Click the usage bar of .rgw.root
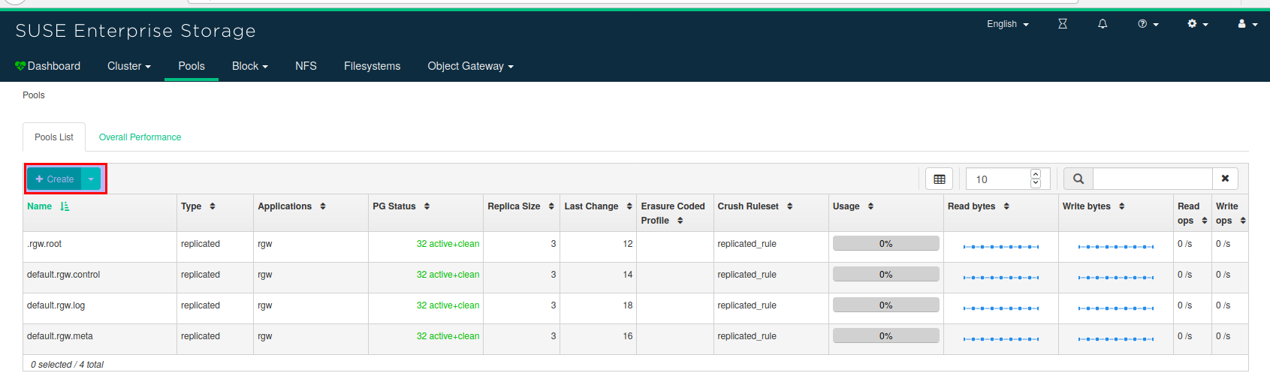 (885, 244)
